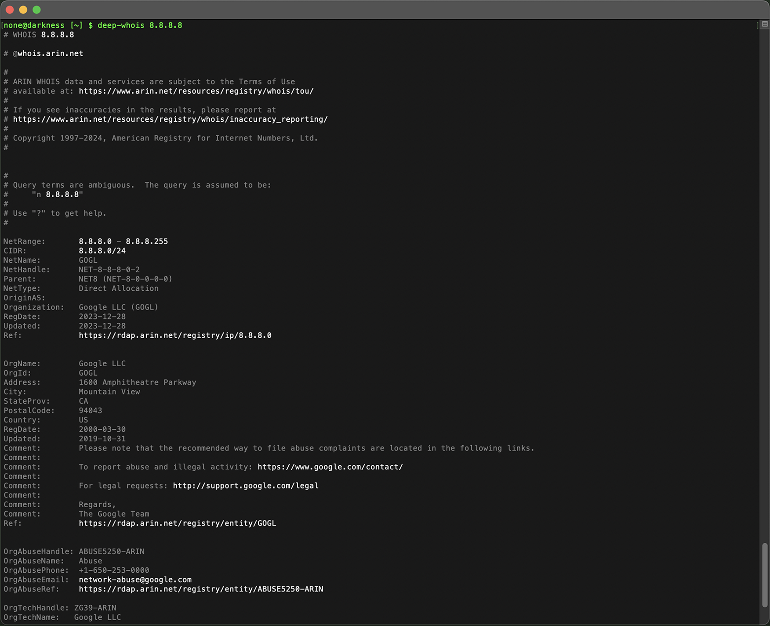The image size is (770, 626).
Task: Follow the rdap.arin.net link for 8.8.8.0
Action: [x=175, y=335]
